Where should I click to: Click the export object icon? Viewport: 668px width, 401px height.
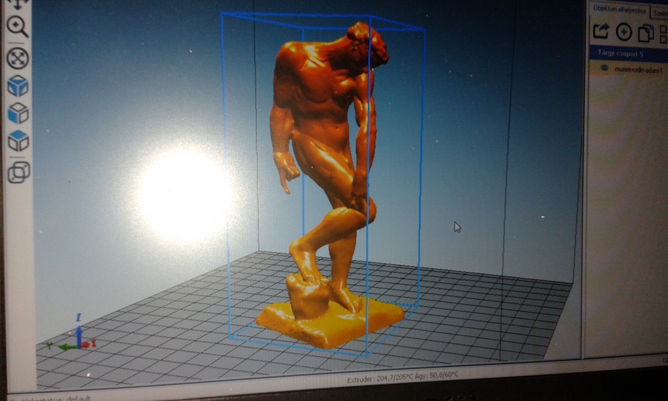(600, 31)
